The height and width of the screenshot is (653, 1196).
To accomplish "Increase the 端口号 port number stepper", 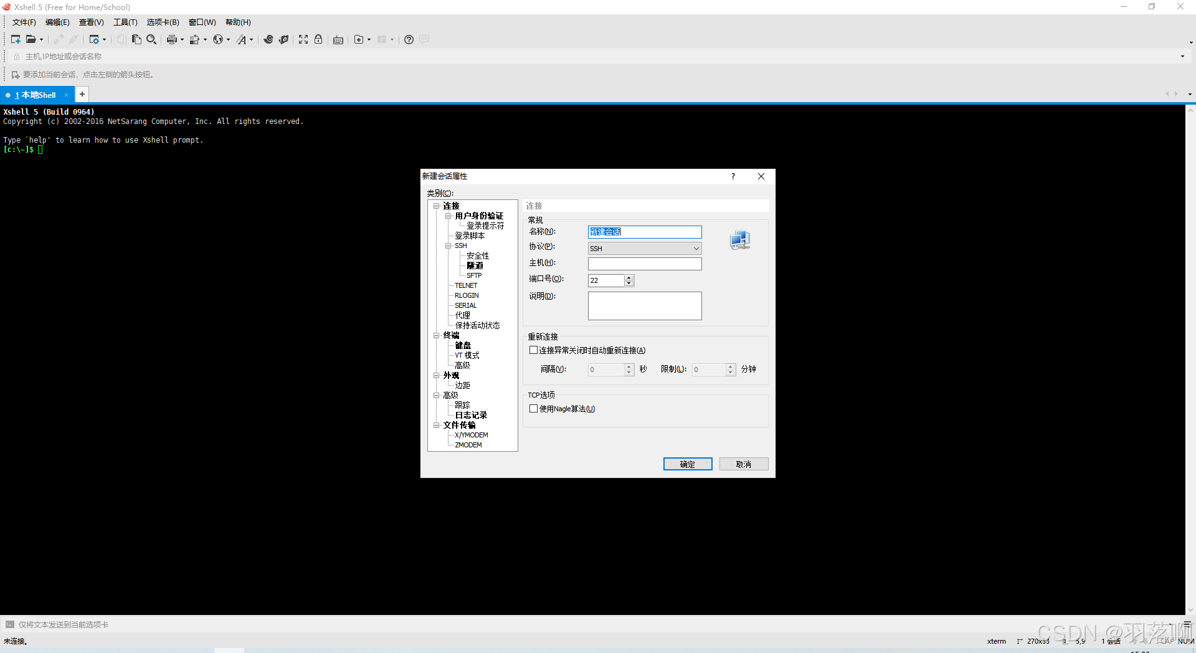I will point(629,277).
